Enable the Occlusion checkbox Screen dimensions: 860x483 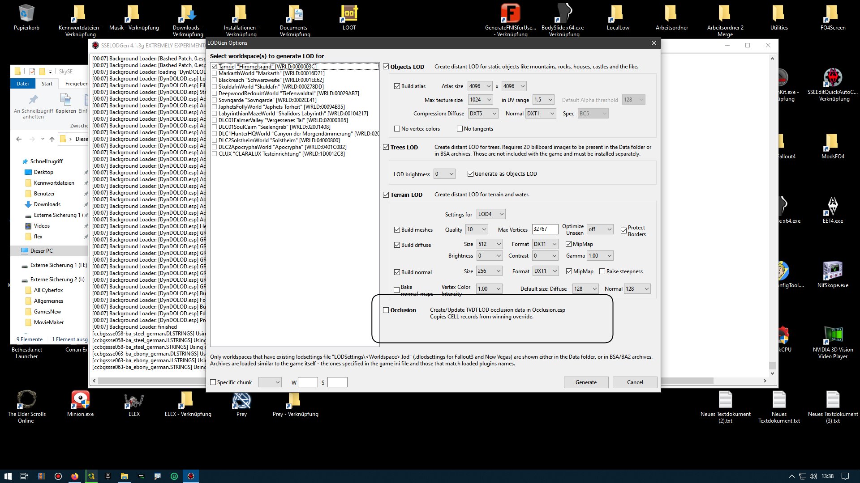tap(386, 310)
